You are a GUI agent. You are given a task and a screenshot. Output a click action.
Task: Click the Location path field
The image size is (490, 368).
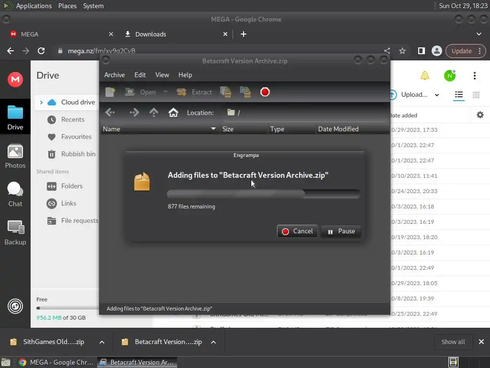(305, 113)
